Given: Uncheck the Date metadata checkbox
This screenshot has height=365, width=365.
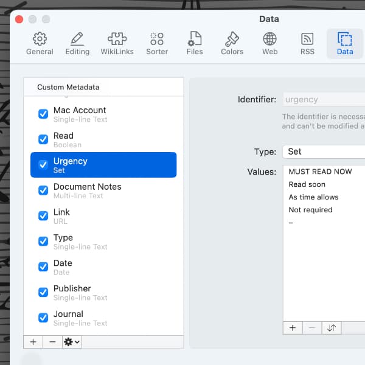Looking at the screenshot, I should [x=43, y=266].
